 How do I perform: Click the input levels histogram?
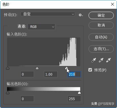pos(44,52)
